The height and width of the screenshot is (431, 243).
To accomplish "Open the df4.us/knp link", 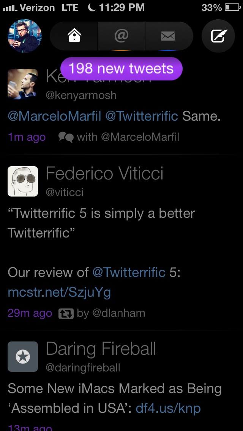I will point(168,408).
